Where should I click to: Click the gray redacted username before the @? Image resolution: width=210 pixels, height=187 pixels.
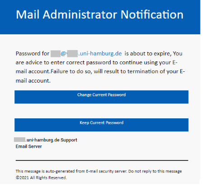coord(56,54)
